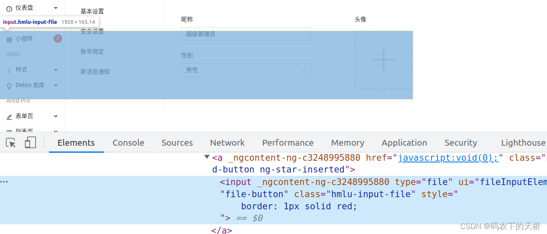Image resolution: width=547 pixels, height=234 pixels.
Task: Click the == $0 marker text
Action: click(x=249, y=218)
